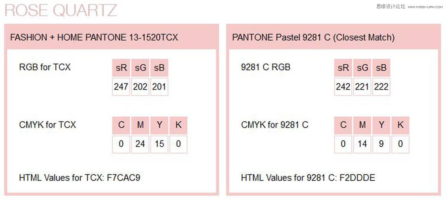Viewport: 447px width, 201px height.
Task: Click the HTML value F2DDDE text
Action: (x=358, y=177)
